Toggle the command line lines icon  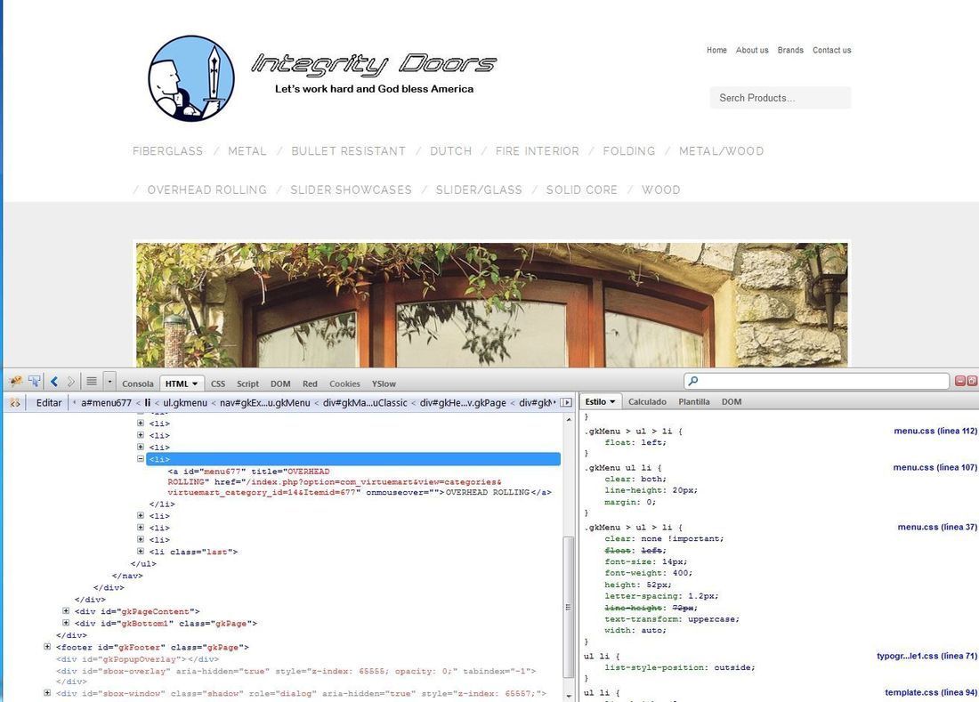click(91, 382)
